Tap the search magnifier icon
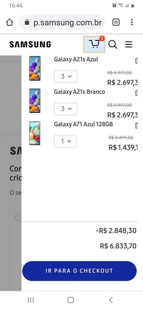The height and width of the screenshot is (310, 143). (113, 44)
